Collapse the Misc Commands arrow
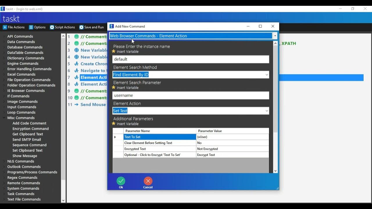This screenshot has width=372, height=209. coord(4,118)
